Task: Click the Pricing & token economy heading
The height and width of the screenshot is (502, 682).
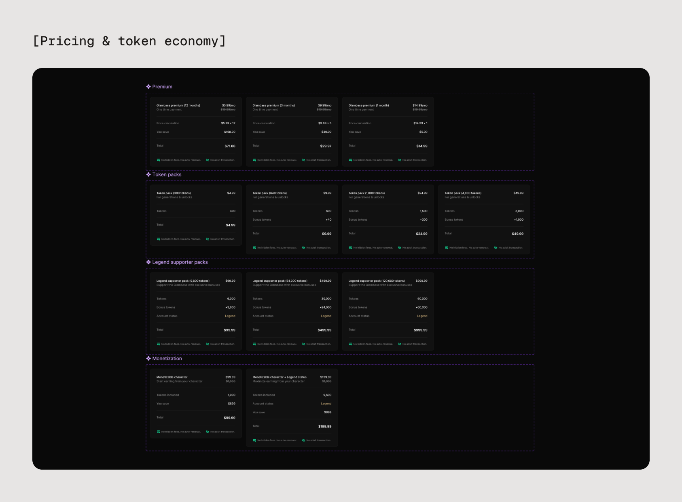Action: point(129,41)
